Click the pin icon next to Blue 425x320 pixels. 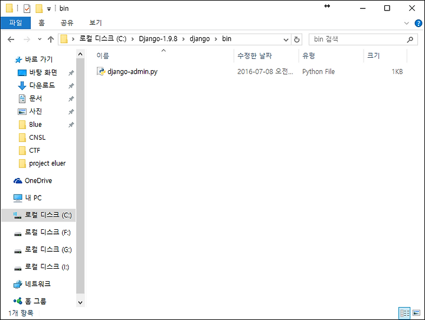[x=71, y=125]
